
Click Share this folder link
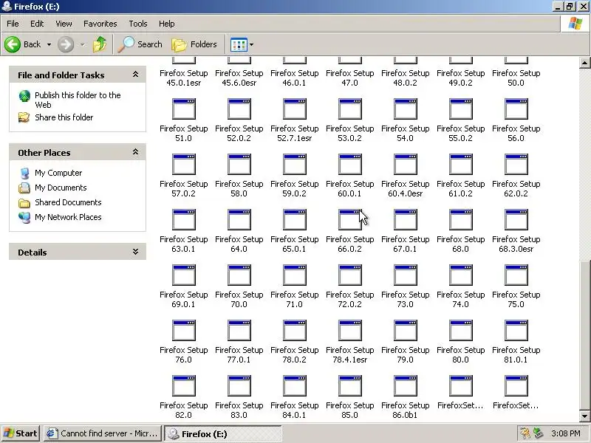pyautogui.click(x=64, y=117)
